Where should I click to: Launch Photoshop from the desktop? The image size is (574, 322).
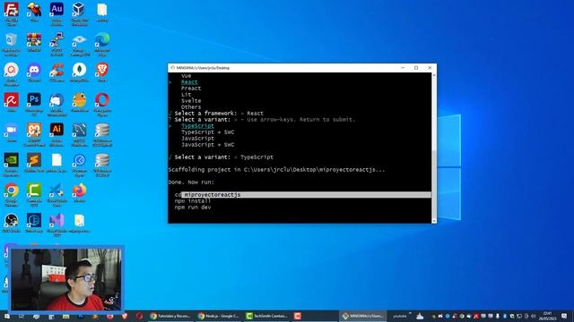click(34, 99)
